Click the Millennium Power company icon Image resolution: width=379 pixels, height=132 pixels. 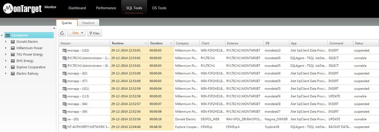[13, 48]
